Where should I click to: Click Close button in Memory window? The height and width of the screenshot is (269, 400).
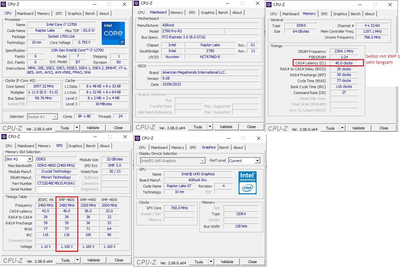[384, 128]
